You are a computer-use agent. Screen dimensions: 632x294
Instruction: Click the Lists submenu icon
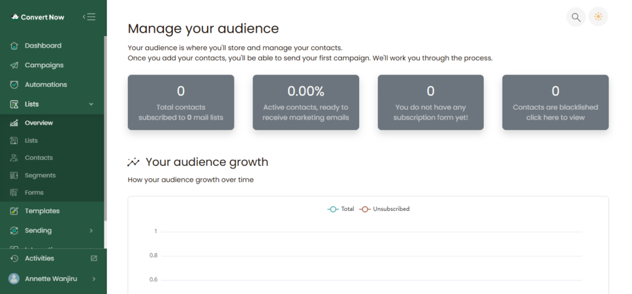click(14, 141)
